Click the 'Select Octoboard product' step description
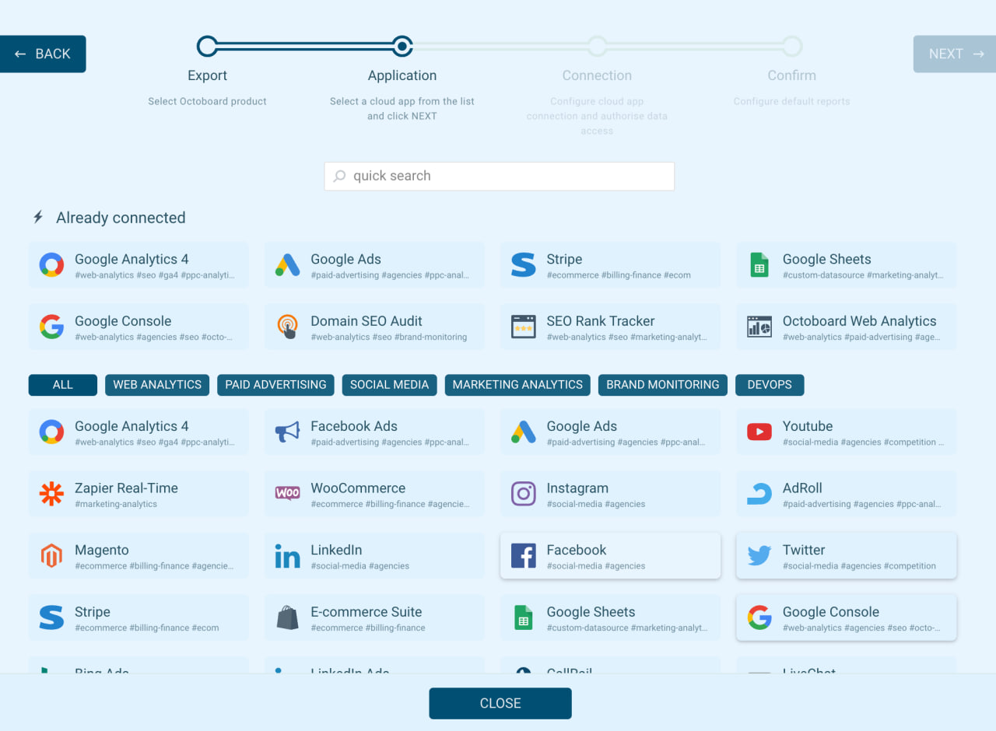 (x=207, y=101)
